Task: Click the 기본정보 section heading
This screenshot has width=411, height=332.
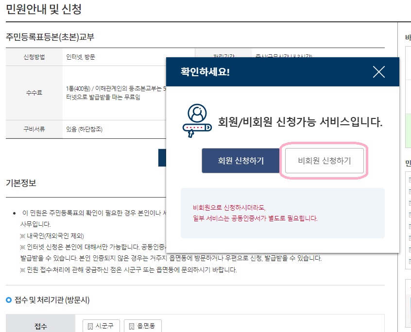Action: 21,183
